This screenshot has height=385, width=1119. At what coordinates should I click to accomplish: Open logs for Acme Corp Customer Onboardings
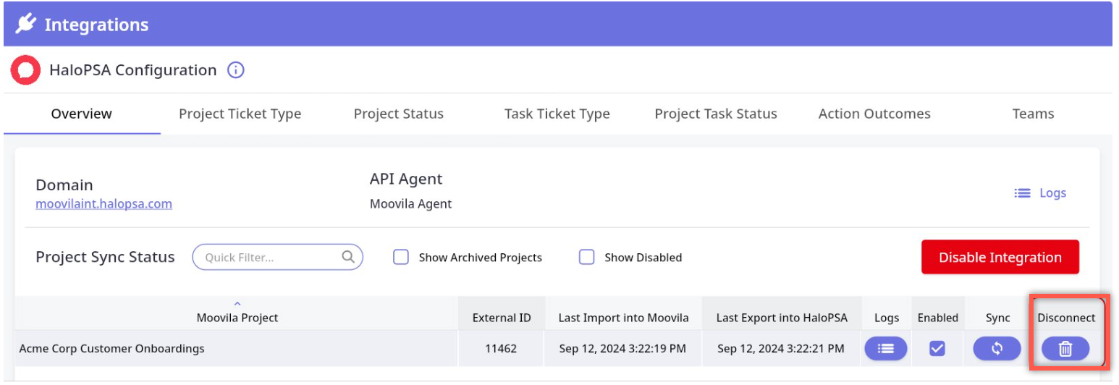click(886, 349)
